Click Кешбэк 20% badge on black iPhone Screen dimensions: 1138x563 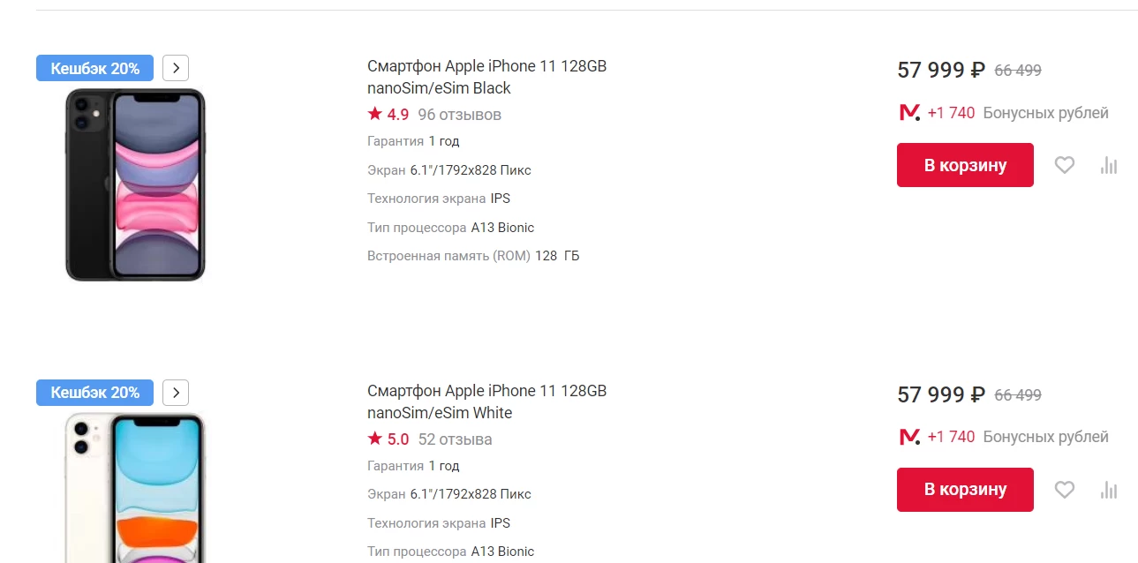(x=94, y=68)
